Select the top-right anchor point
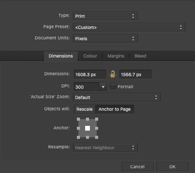The width and height of the screenshot is (195, 173). click(x=96, y=119)
